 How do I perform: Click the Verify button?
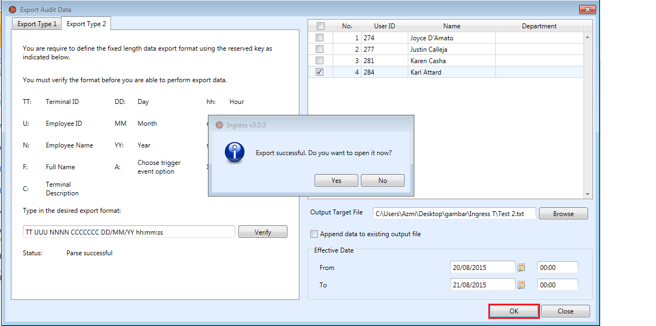(263, 232)
